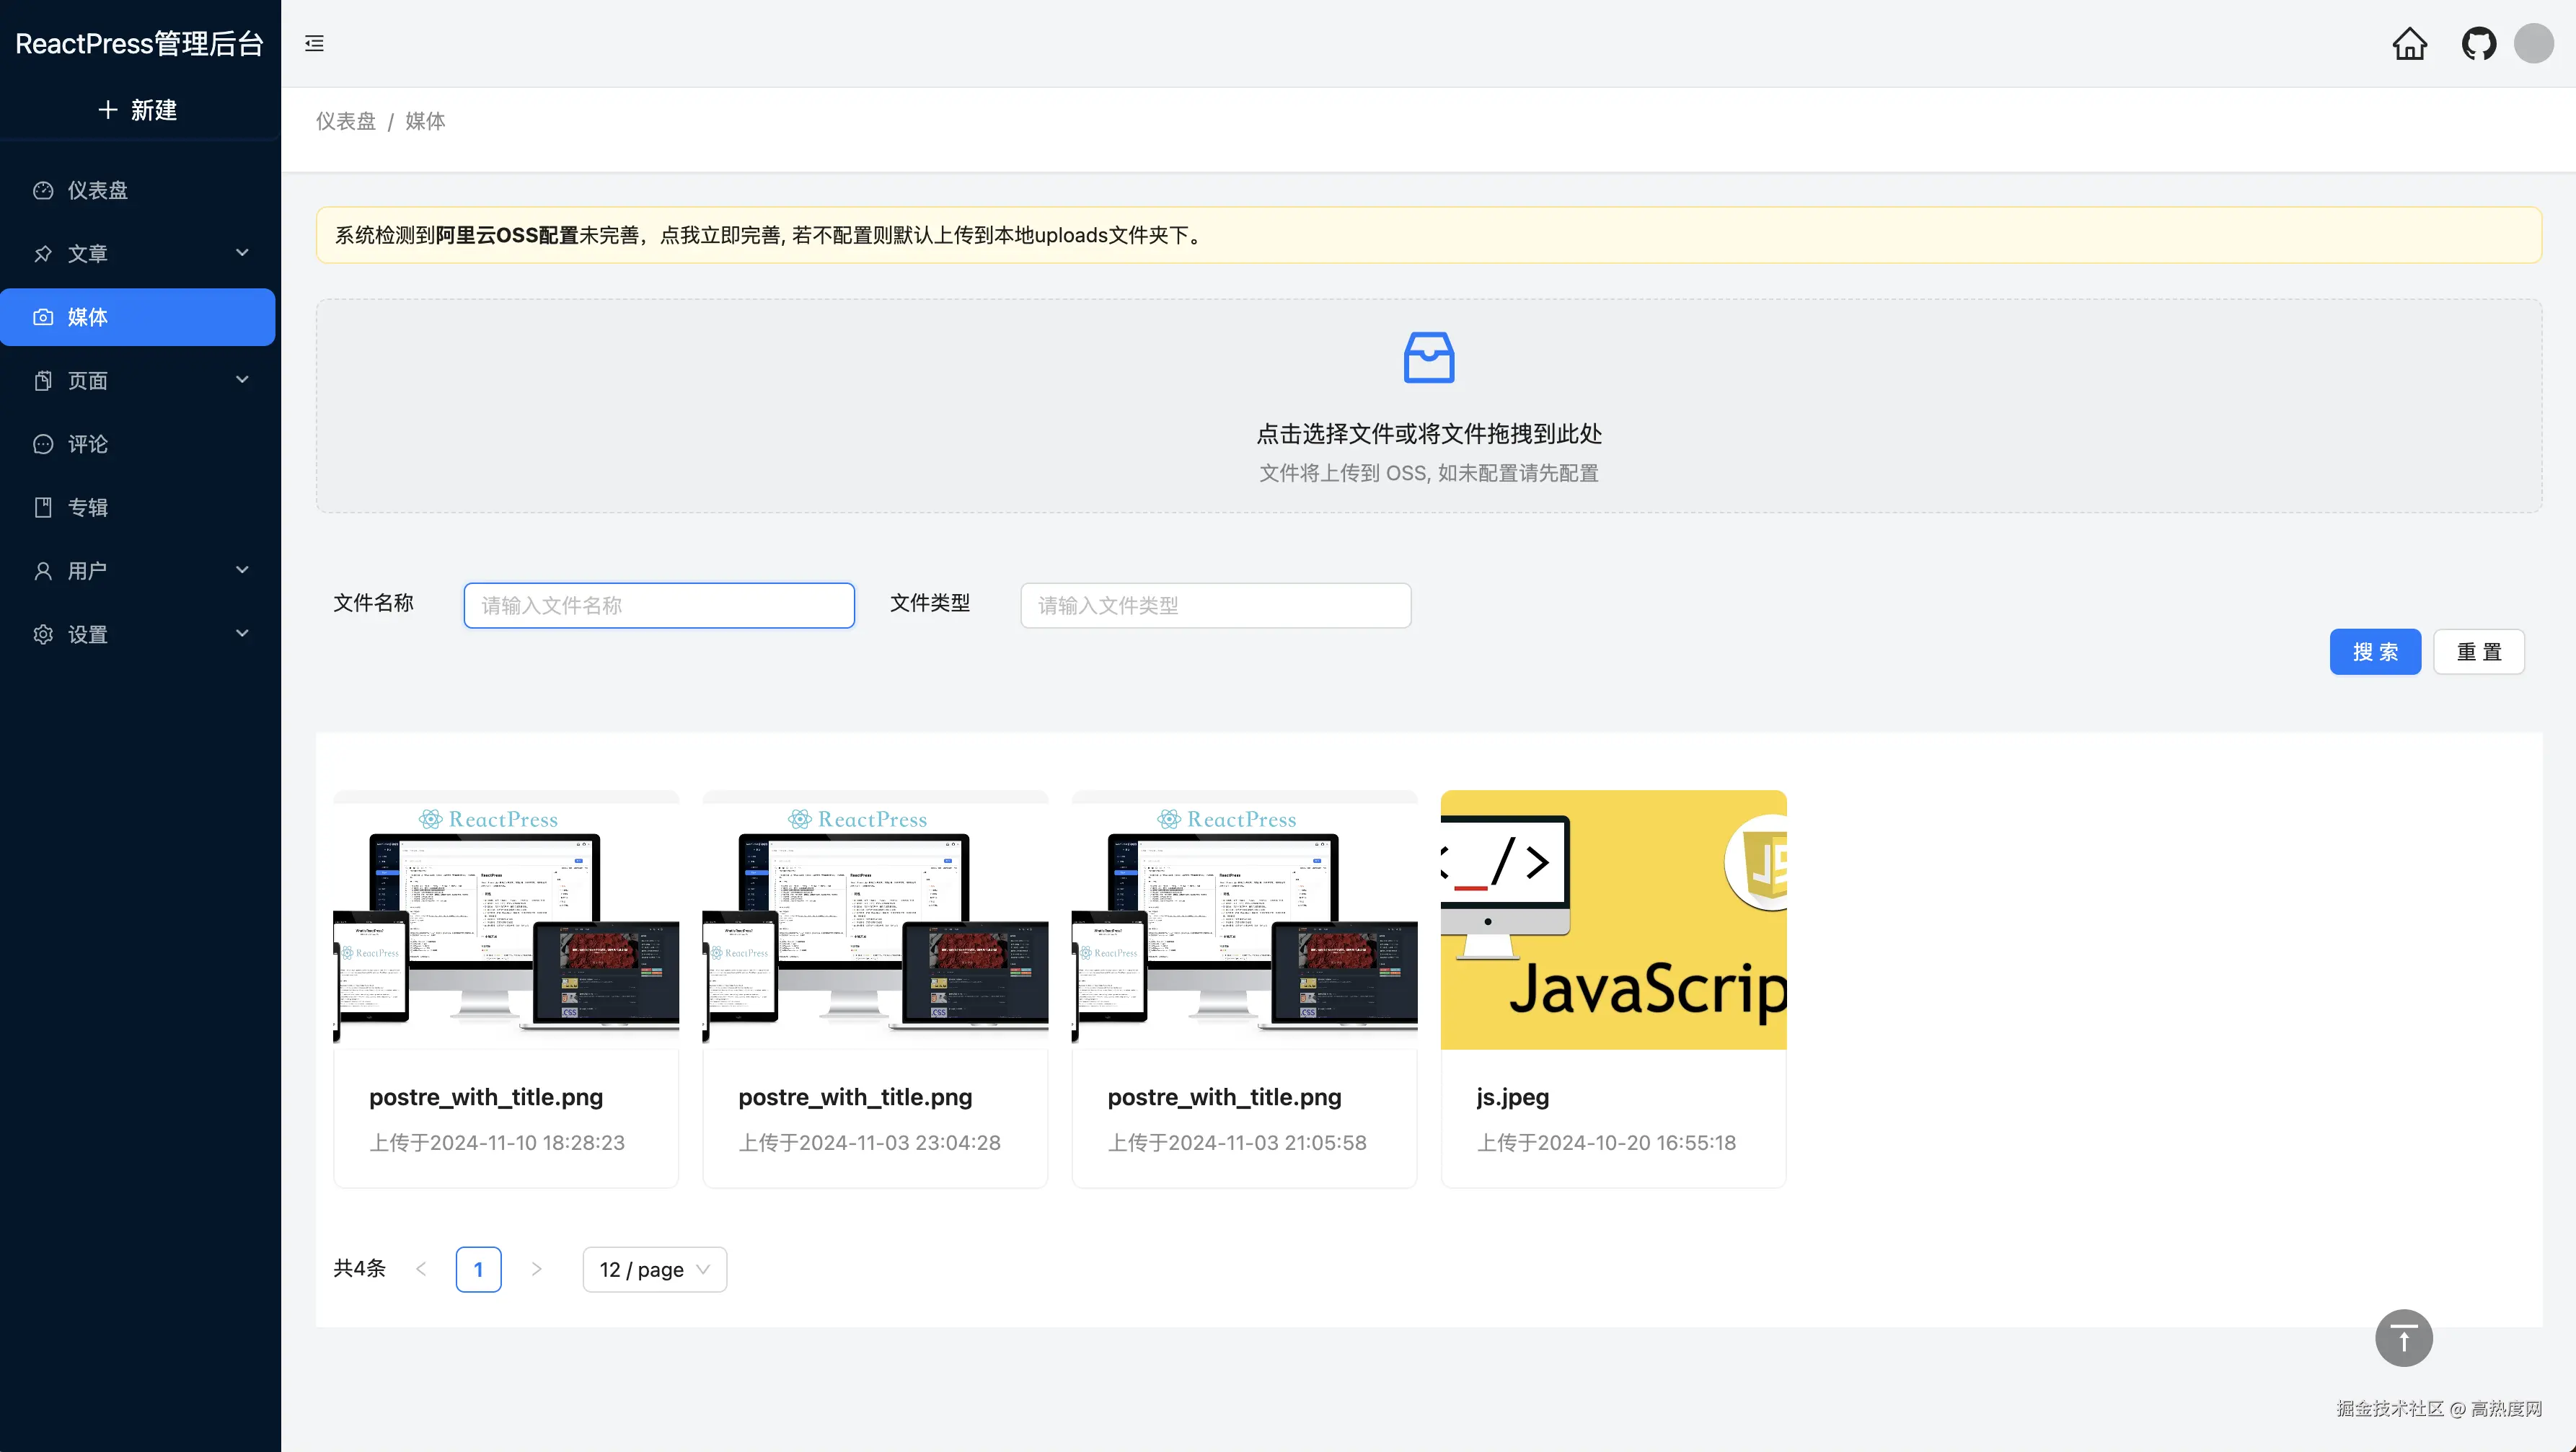
Task: Open the GitHub icon link
Action: click(x=2478, y=44)
